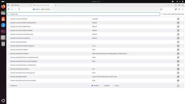
Task: Open a new browser tab
Action: (56, 5)
